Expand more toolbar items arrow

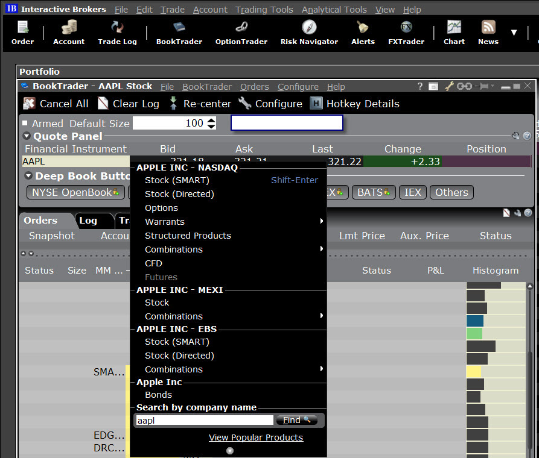pyautogui.click(x=514, y=33)
